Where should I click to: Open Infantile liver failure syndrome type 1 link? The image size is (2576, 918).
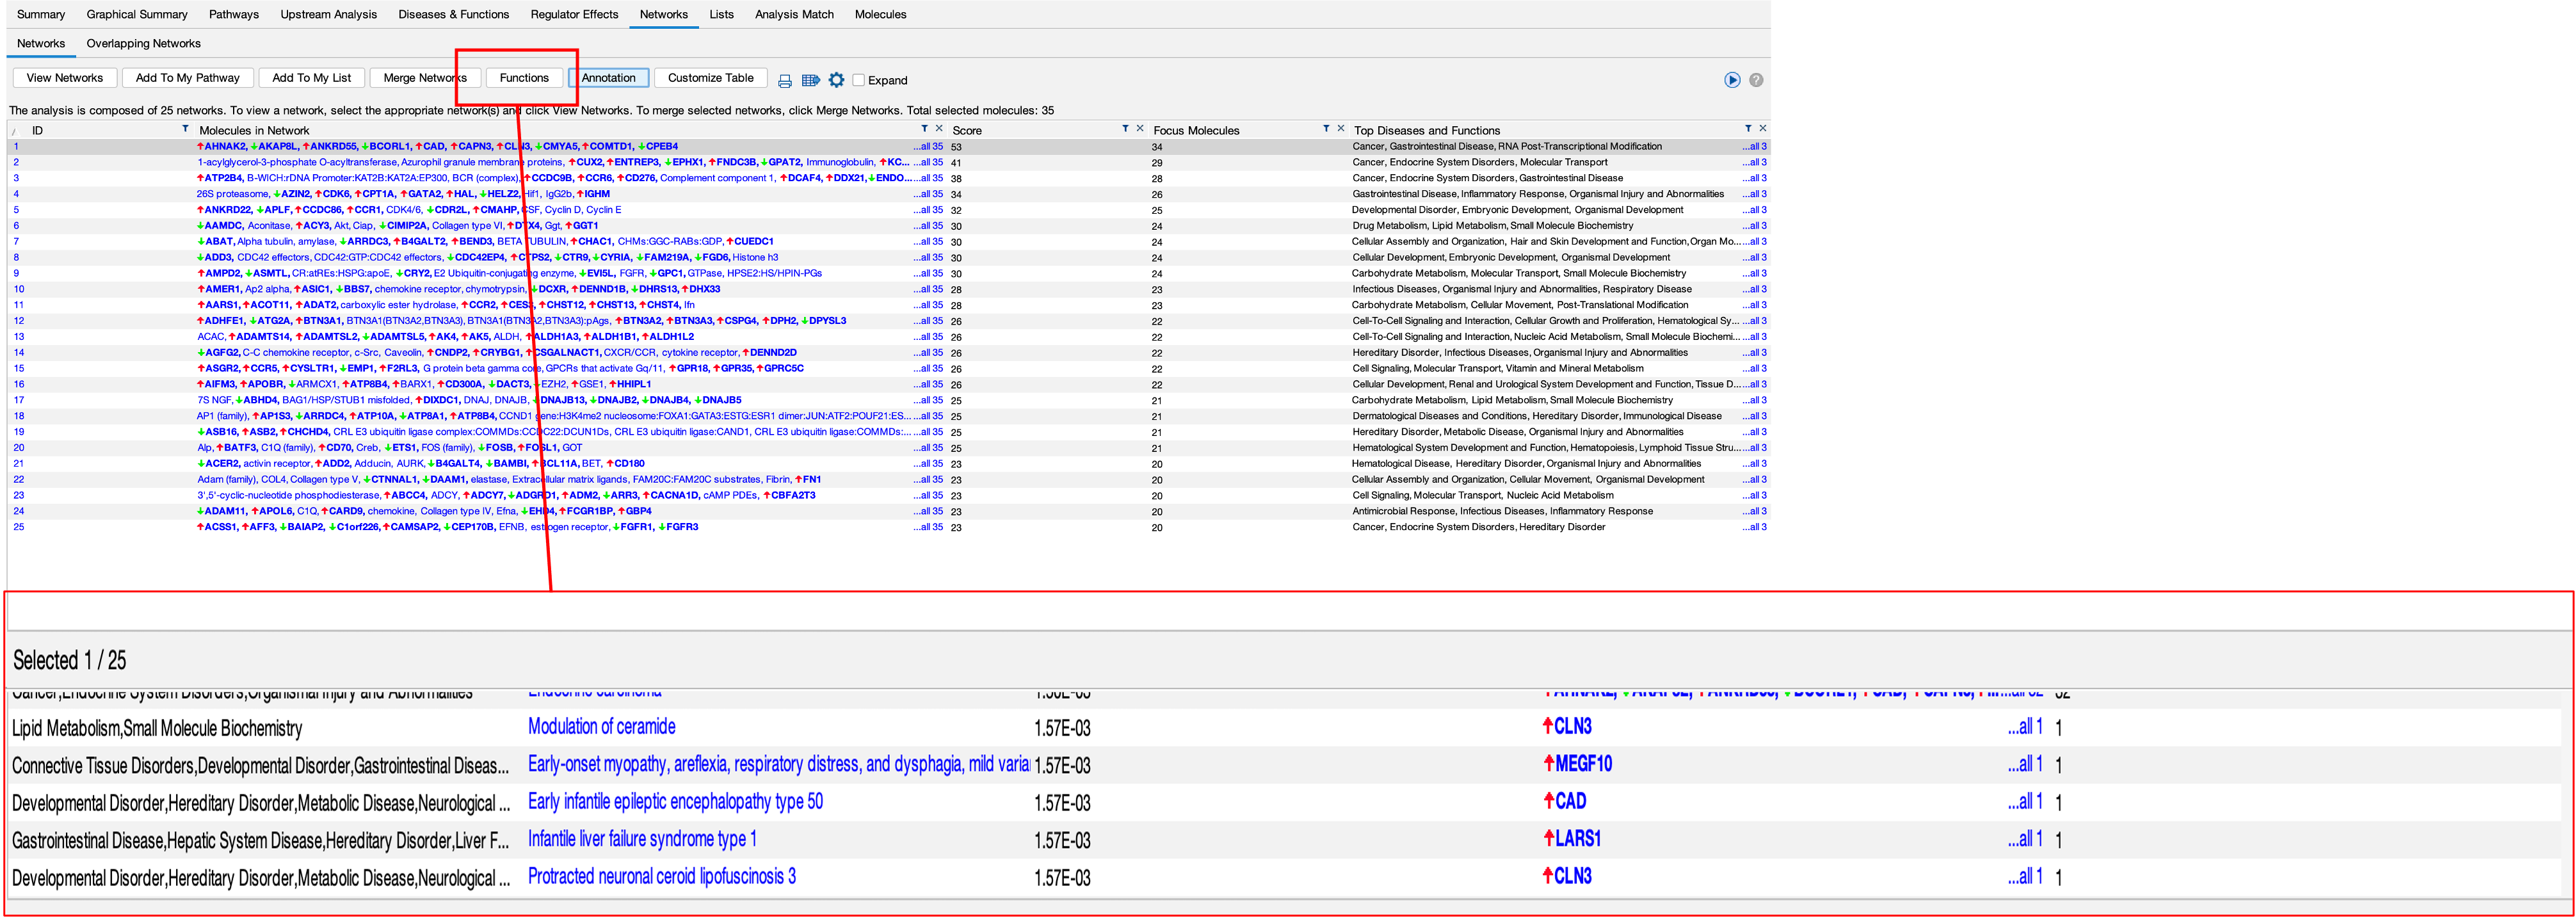click(642, 839)
